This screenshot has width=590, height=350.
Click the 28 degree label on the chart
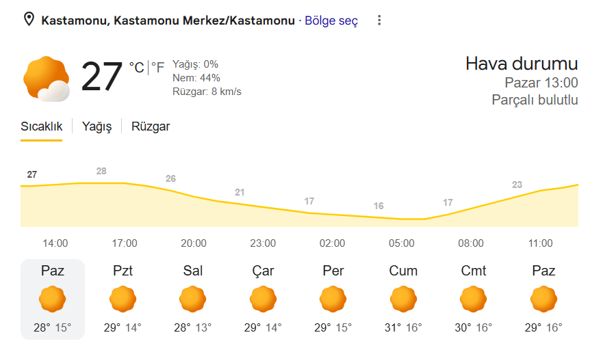click(x=101, y=171)
